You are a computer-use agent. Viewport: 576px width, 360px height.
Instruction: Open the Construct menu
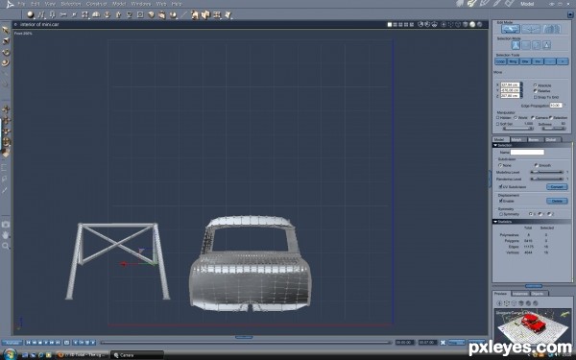(x=96, y=4)
